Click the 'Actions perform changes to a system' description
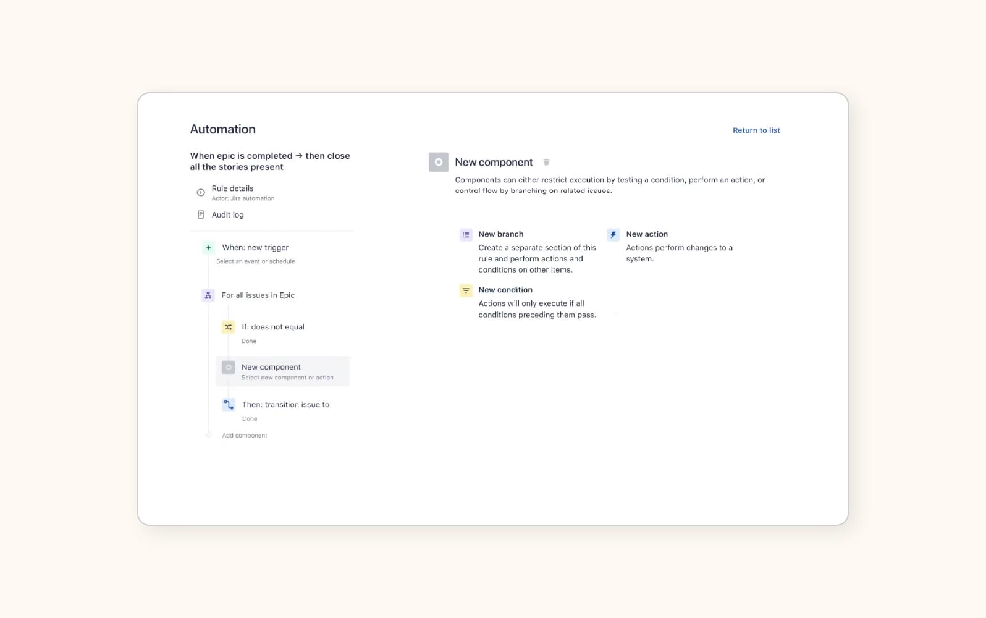The image size is (986, 618). tap(679, 253)
